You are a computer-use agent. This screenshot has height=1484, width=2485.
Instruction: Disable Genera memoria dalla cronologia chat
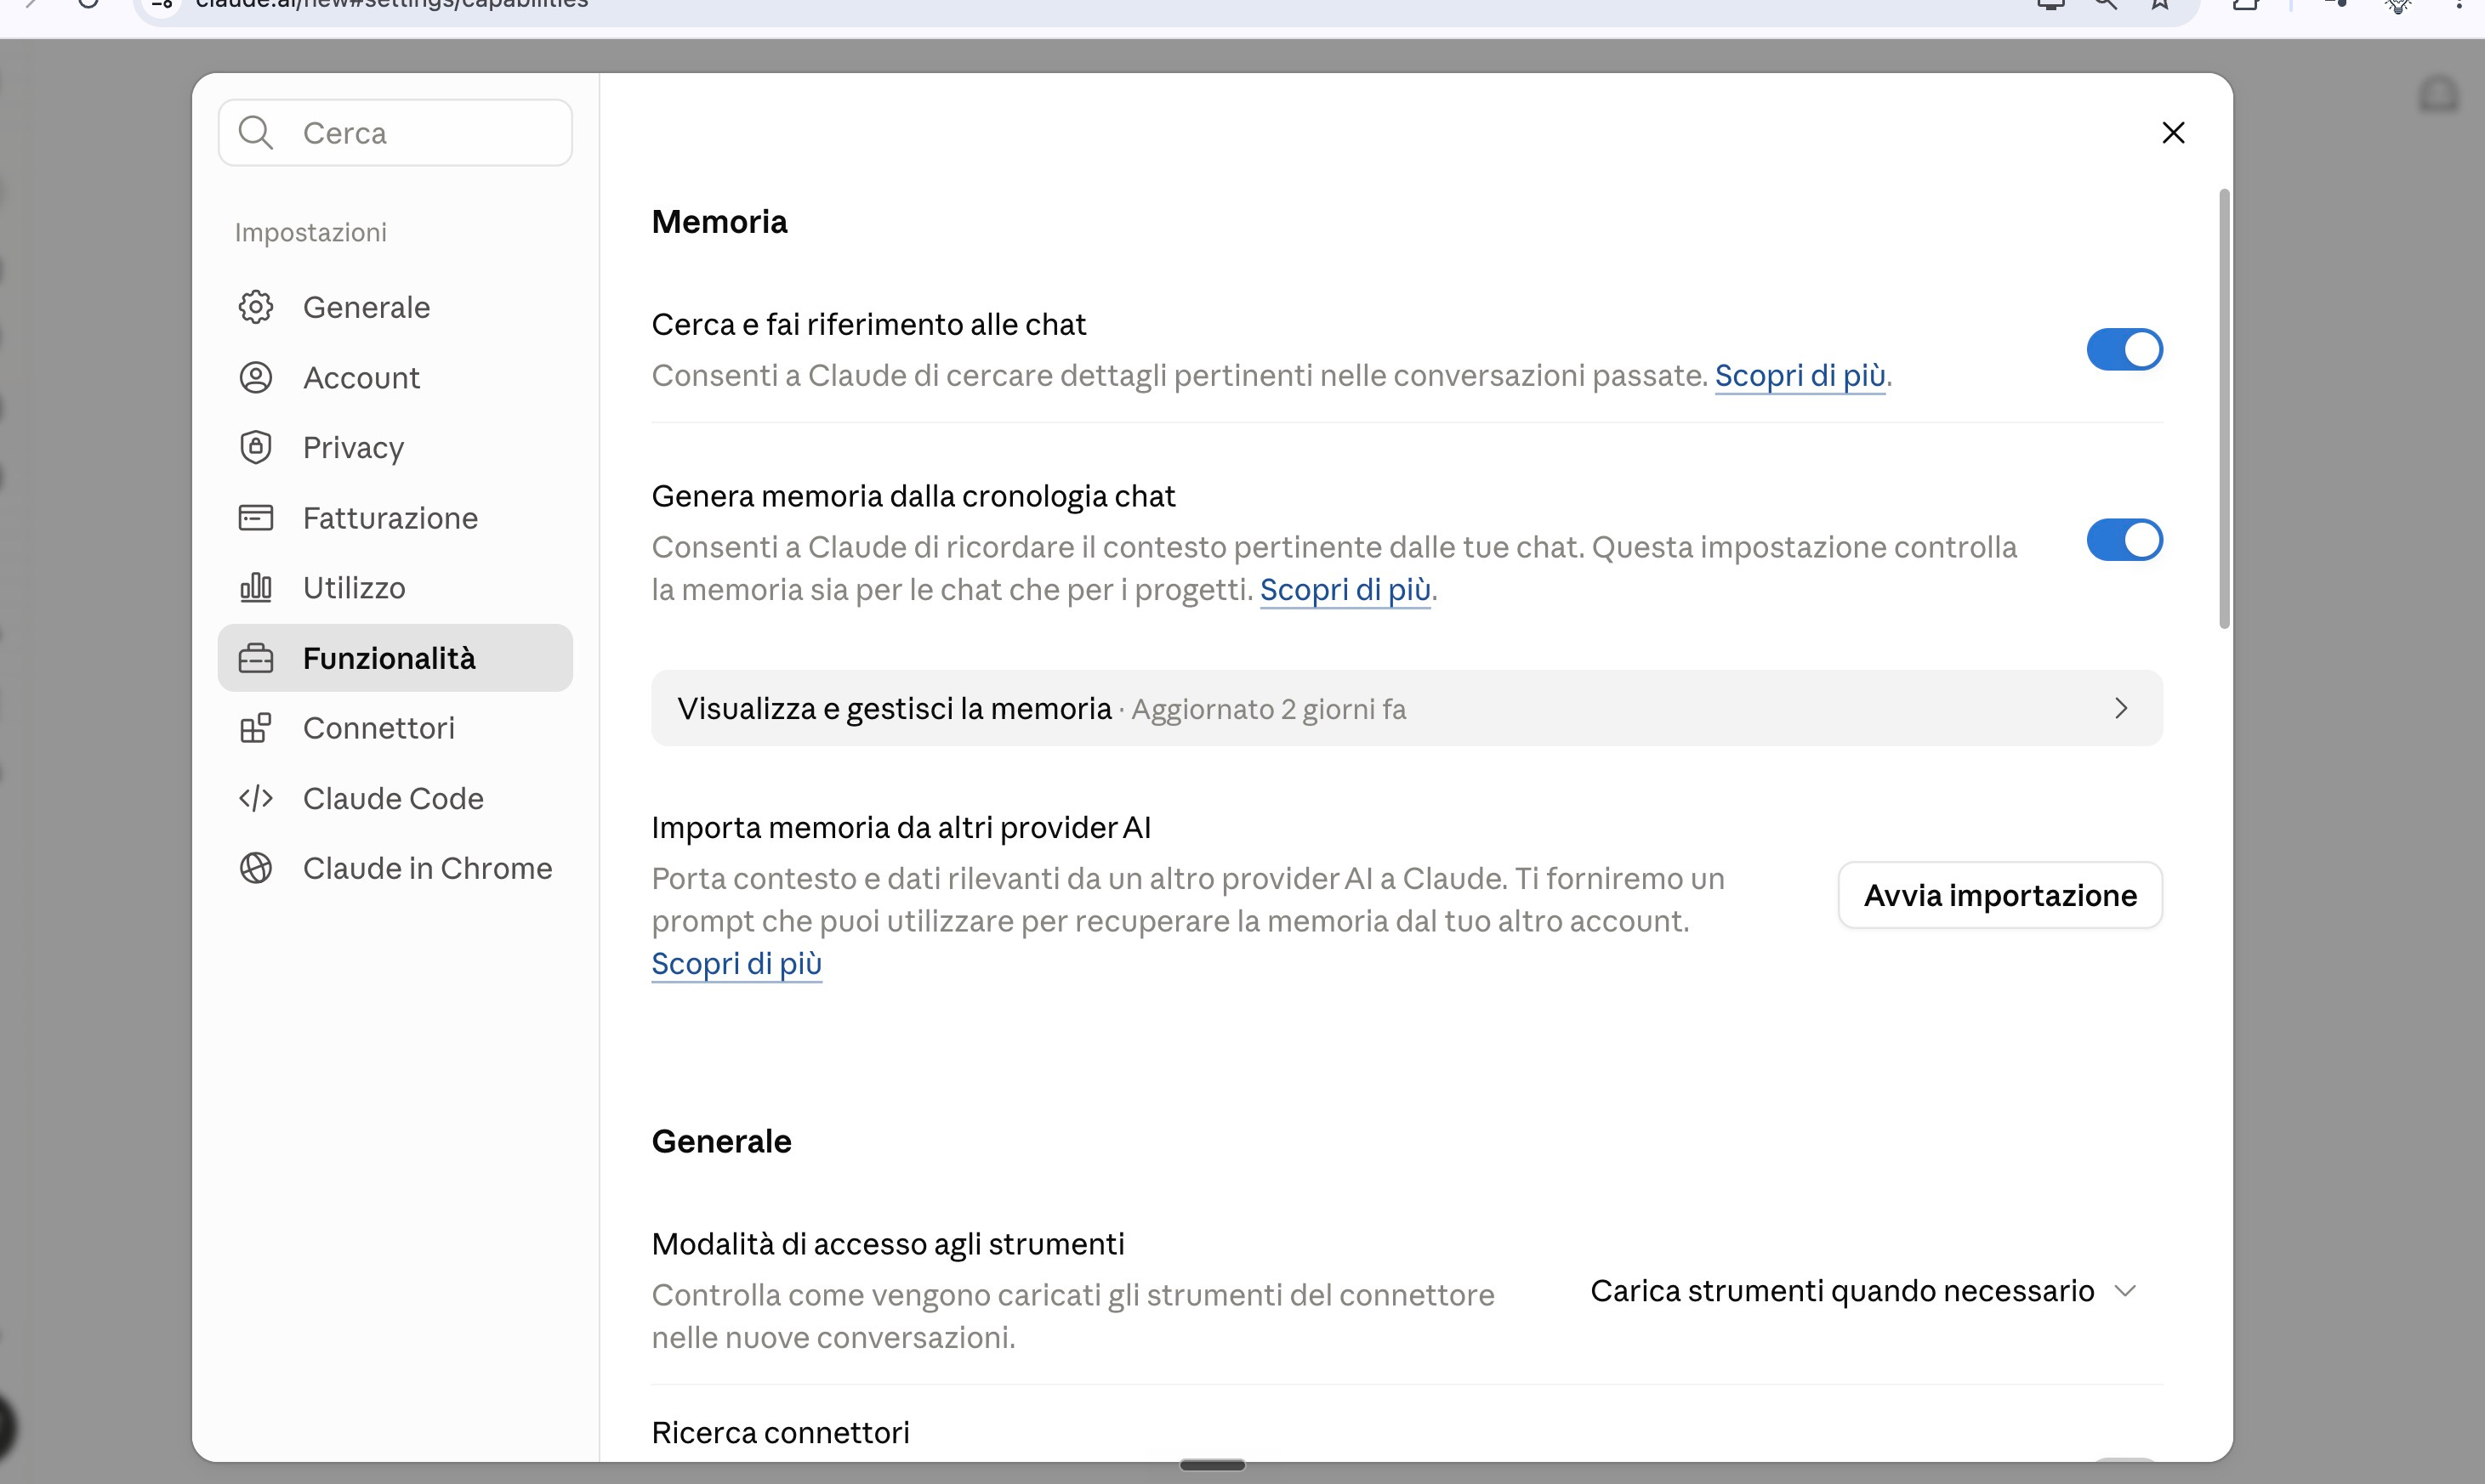tap(2124, 540)
